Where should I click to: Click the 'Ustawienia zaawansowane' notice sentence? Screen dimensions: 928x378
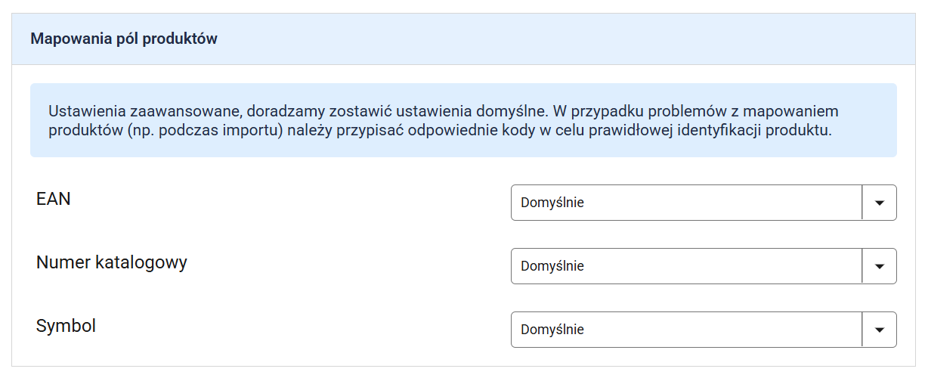[144, 110]
